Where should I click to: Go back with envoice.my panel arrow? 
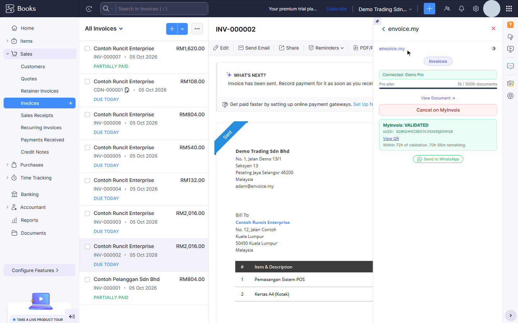(x=383, y=29)
